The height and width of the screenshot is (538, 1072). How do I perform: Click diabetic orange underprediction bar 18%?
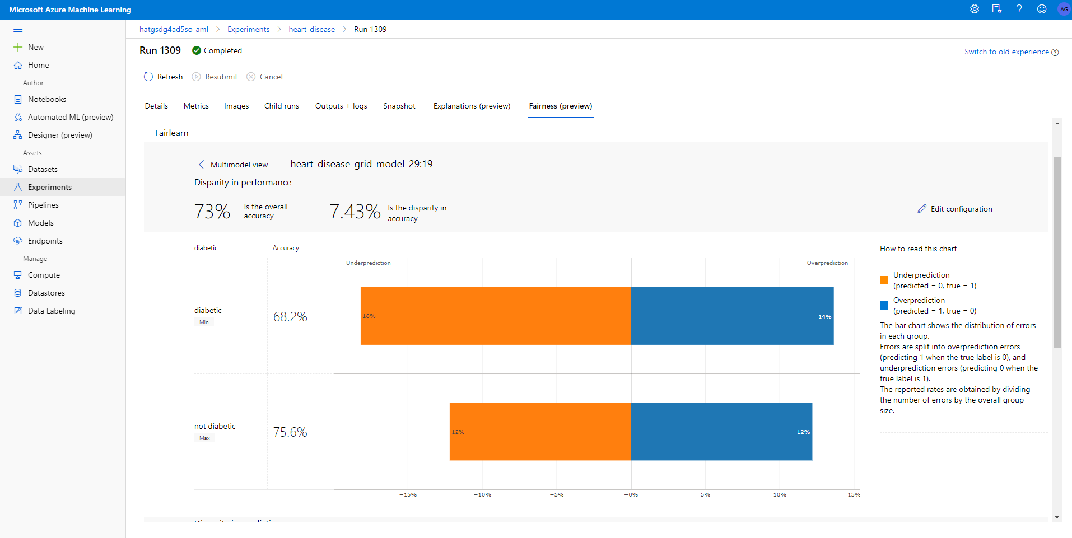(x=496, y=316)
